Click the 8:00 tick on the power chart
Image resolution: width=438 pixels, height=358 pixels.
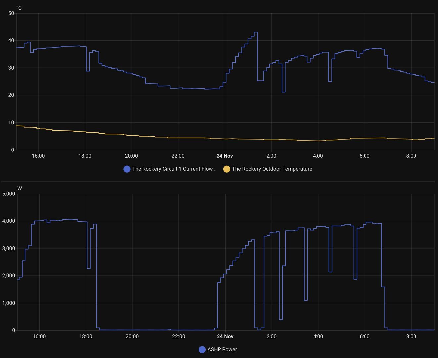[411, 336]
